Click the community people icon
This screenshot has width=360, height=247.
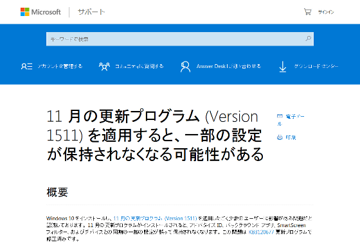pyautogui.click(x=104, y=67)
